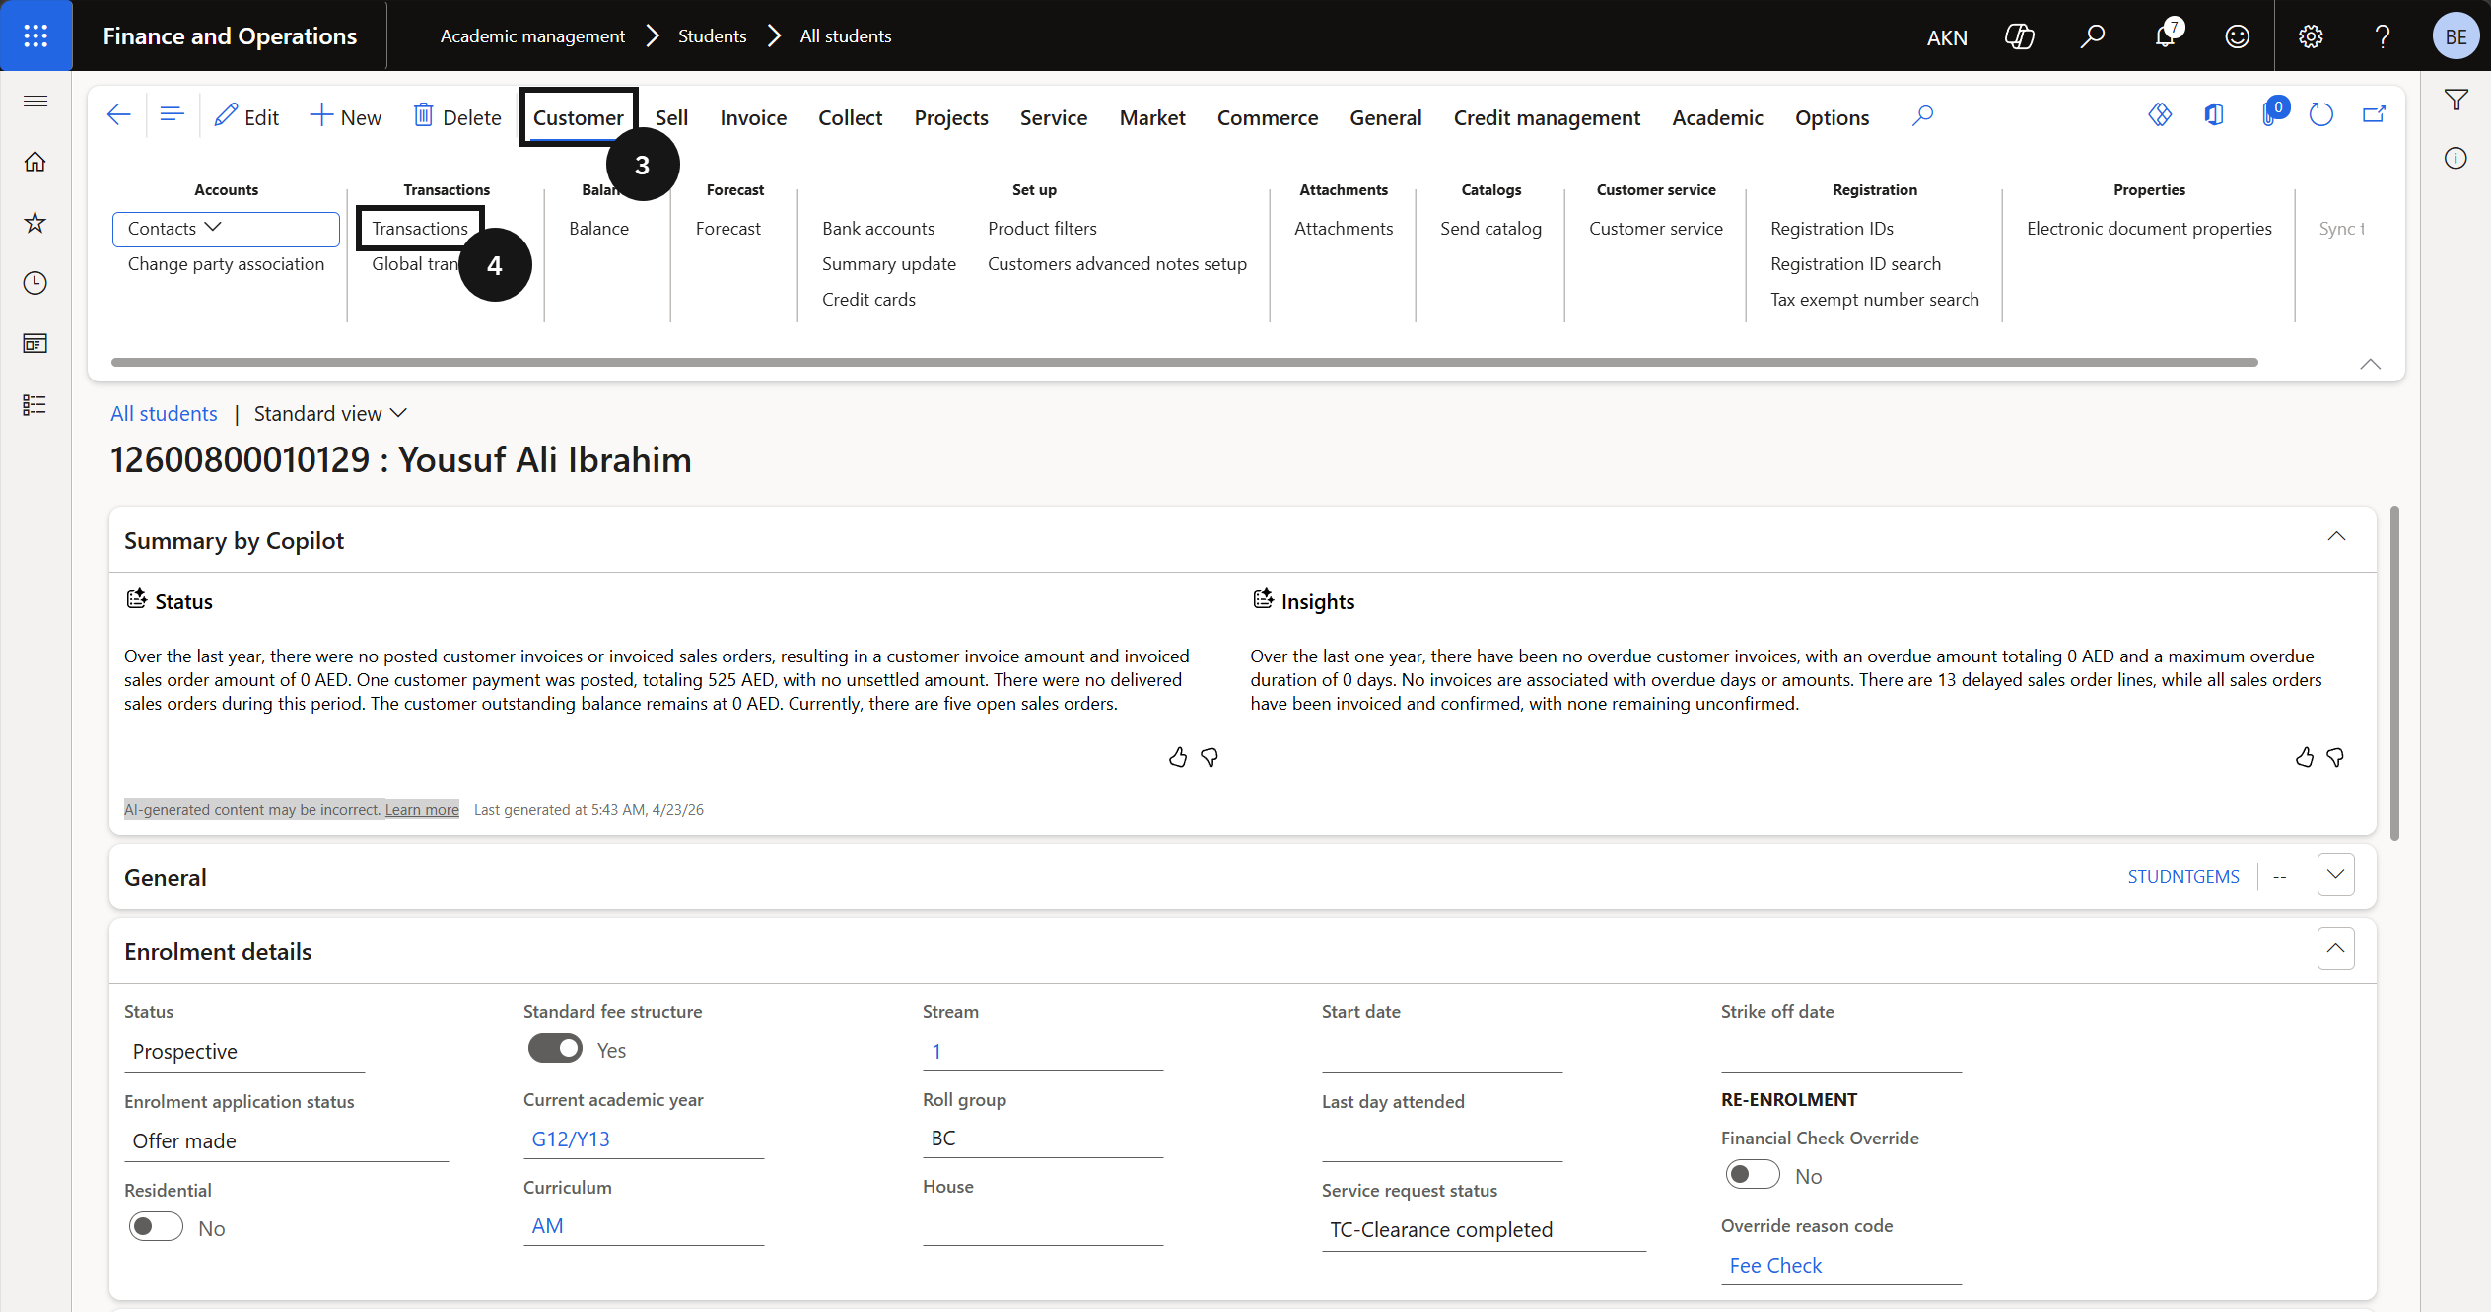Open the BE user profile avatar

coord(2456,36)
